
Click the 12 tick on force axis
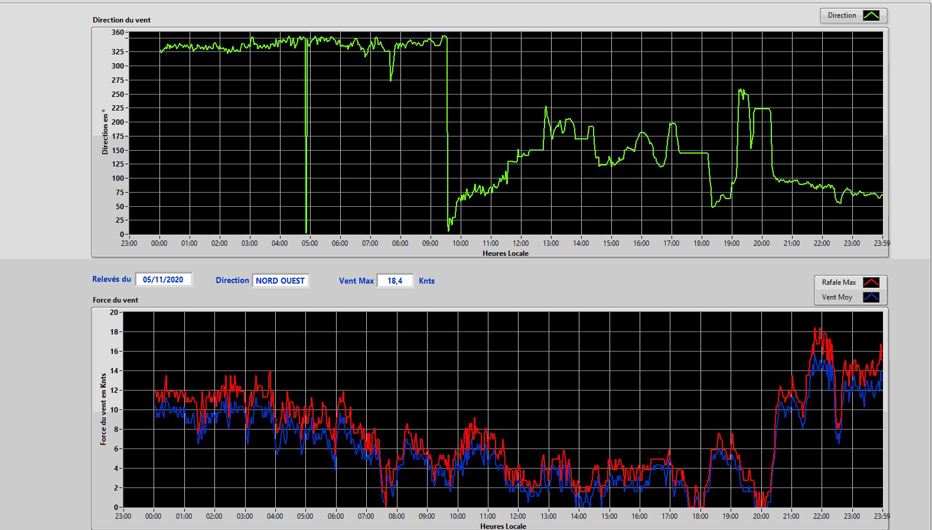tap(114, 391)
